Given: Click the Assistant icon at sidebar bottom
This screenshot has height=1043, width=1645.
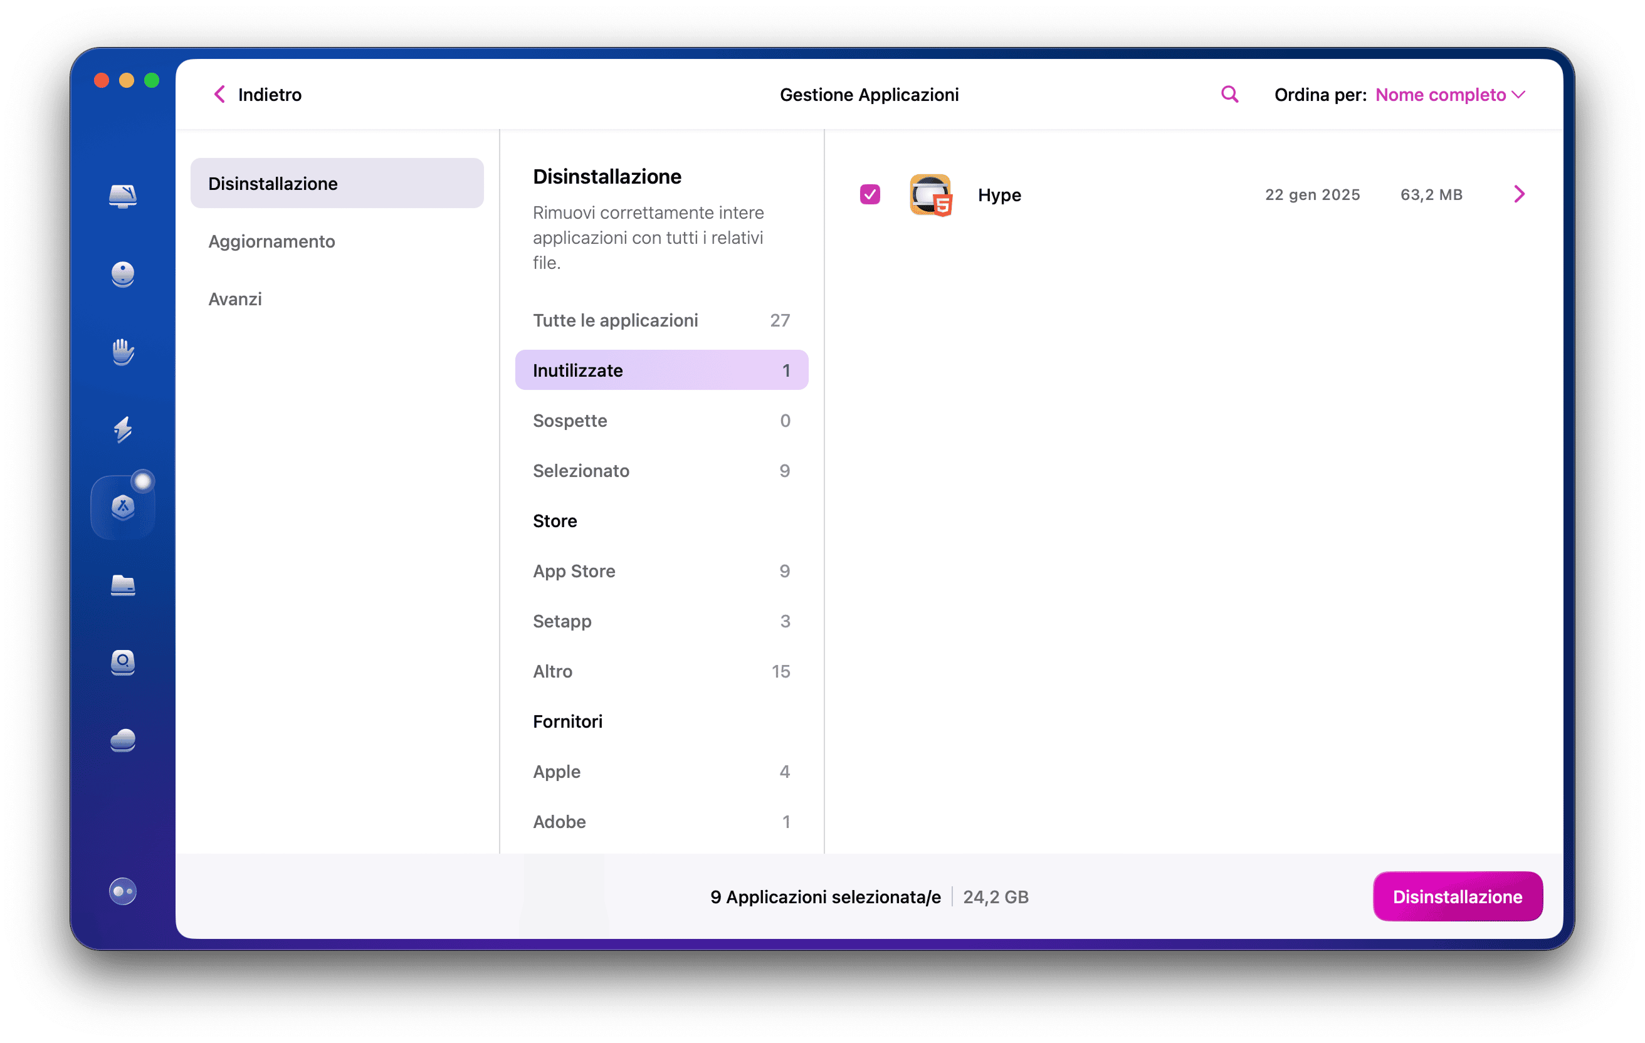Looking at the screenshot, I should (x=123, y=891).
